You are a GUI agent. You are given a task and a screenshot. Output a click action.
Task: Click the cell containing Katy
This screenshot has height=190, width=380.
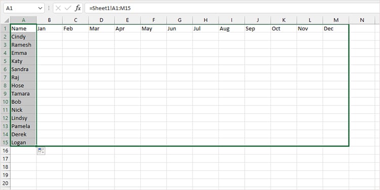(23, 61)
